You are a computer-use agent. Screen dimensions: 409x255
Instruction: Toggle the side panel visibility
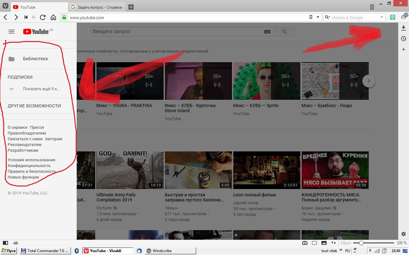coord(5,243)
